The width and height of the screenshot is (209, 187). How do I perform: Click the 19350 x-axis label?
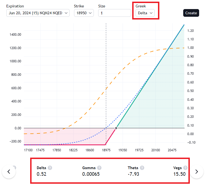(x=123, y=150)
